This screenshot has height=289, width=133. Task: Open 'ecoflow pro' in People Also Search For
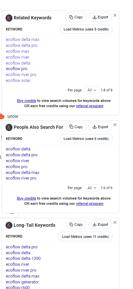(17, 166)
